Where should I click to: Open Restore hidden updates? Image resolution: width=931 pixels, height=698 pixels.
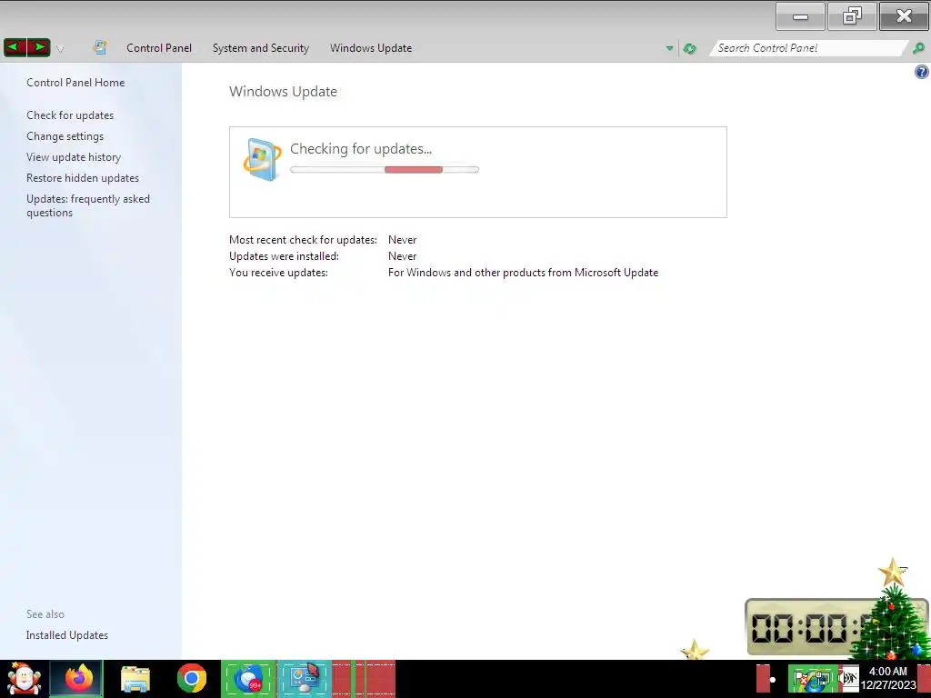[83, 177]
